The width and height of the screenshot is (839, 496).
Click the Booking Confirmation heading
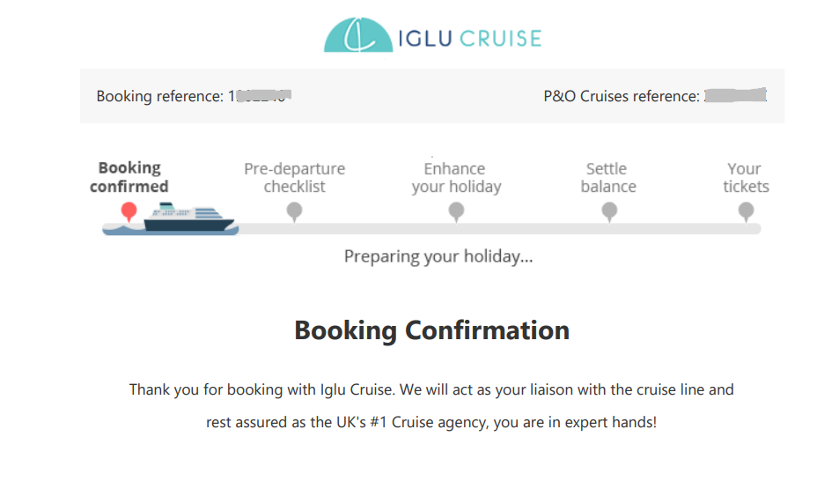coord(431,330)
